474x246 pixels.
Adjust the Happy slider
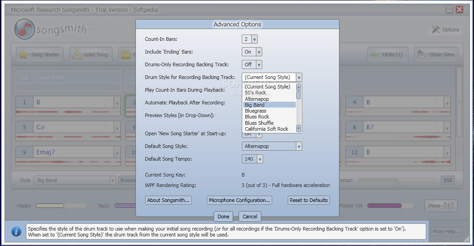(61, 206)
